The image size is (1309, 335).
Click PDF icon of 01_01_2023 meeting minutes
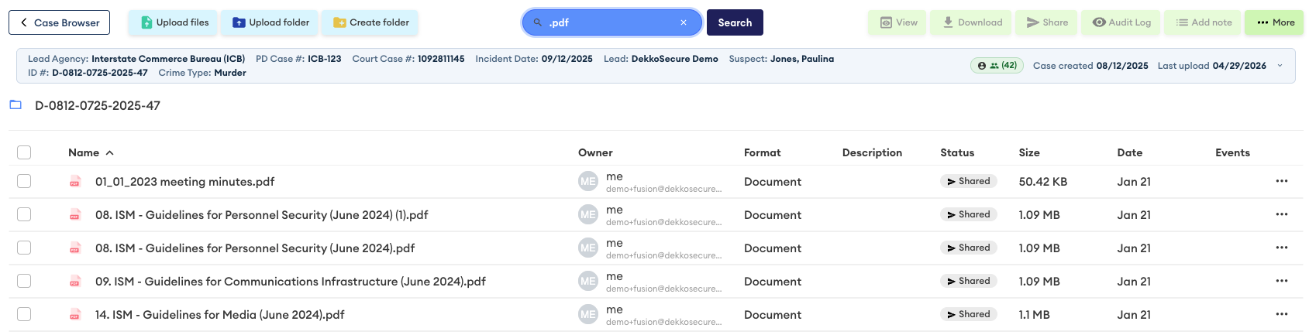[x=75, y=182]
